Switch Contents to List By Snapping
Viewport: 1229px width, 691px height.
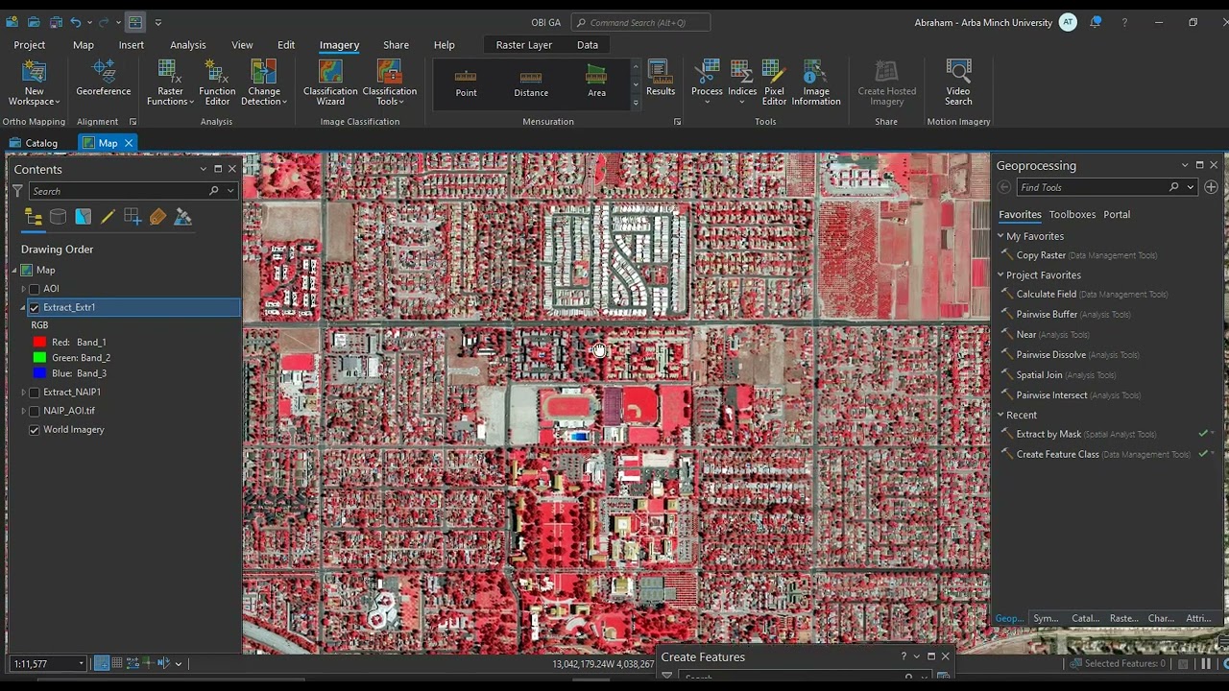(x=133, y=217)
